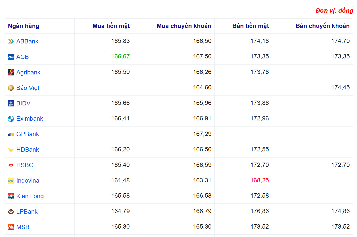This screenshot has height=237, width=357.
Task: Click the Bán tiền mặt column header
Action: 250,26
